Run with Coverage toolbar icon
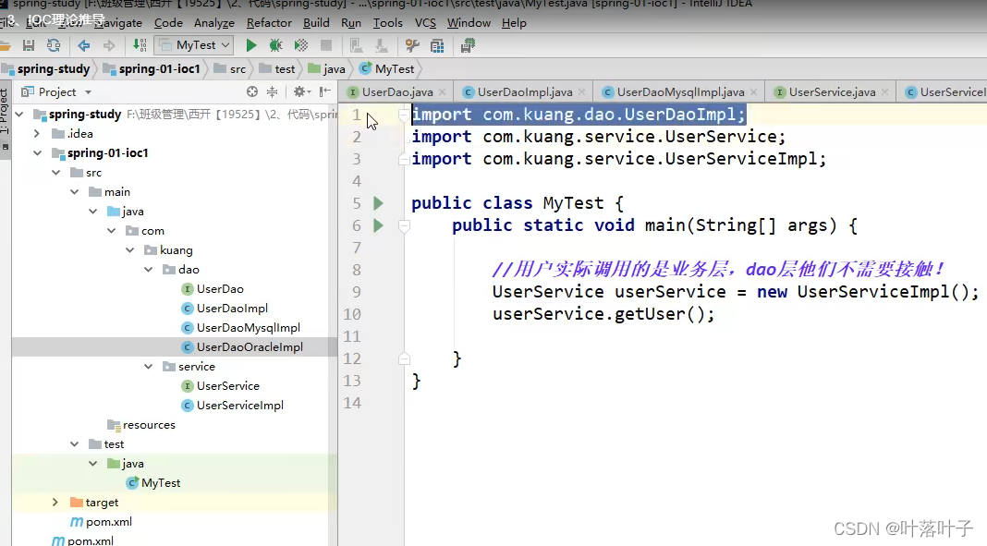Viewport: 987px width, 546px height. (301, 45)
